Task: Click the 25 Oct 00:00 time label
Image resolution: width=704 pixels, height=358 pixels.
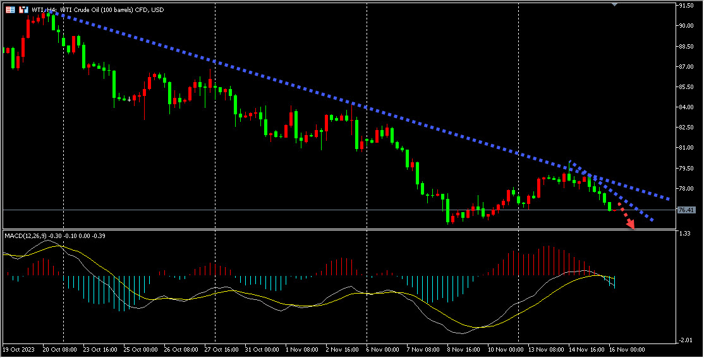Action: pos(140,350)
